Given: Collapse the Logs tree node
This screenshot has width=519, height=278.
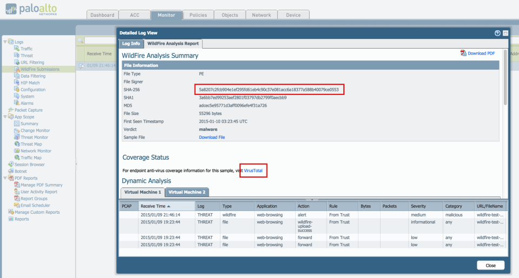Looking at the screenshot, I should 5,42.
